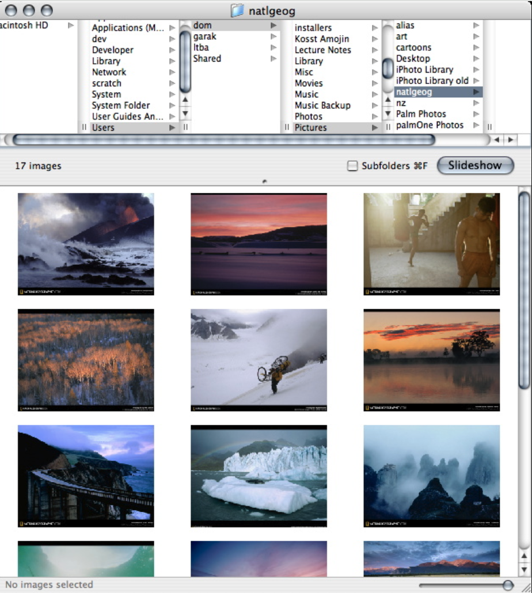532x593 pixels.
Task: Select the Desktop folder in the list
Action: (x=413, y=59)
